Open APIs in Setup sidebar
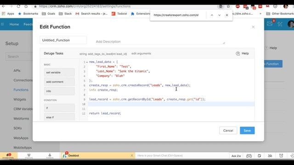Viewport: 294px width, 165px height. pyautogui.click(x=17, y=71)
